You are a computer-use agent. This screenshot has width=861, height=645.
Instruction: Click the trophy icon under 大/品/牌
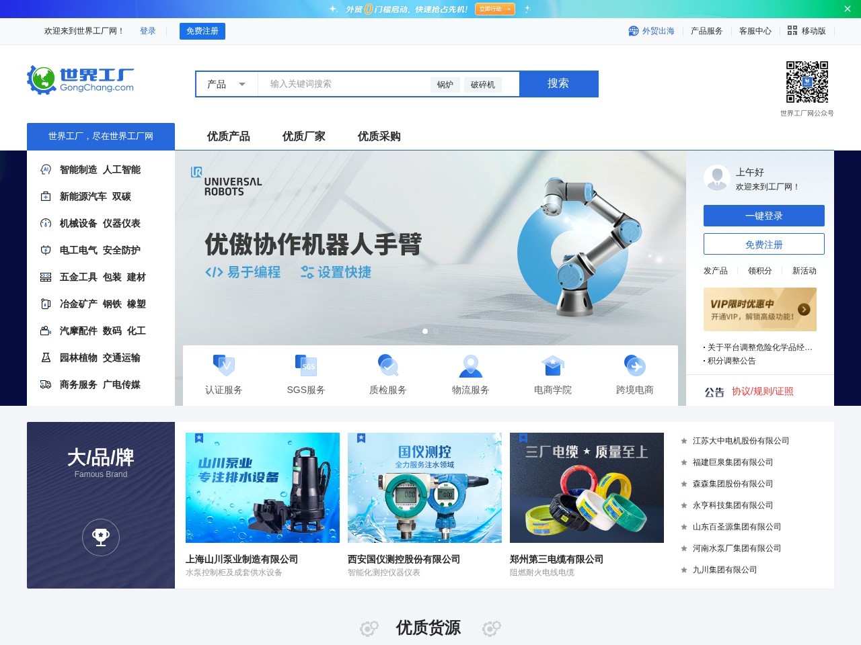pos(101,537)
